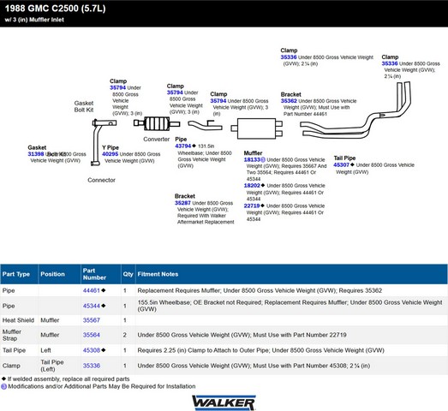Open clamp part 35336 in table

pos(91,366)
